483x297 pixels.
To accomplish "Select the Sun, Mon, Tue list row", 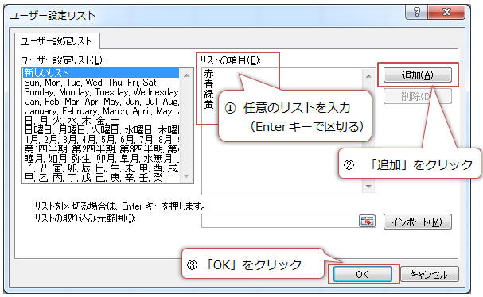I will coord(101,83).
